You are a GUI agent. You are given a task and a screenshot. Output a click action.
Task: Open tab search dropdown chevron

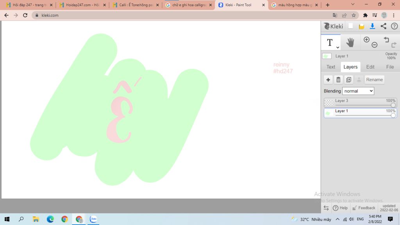[353, 4]
